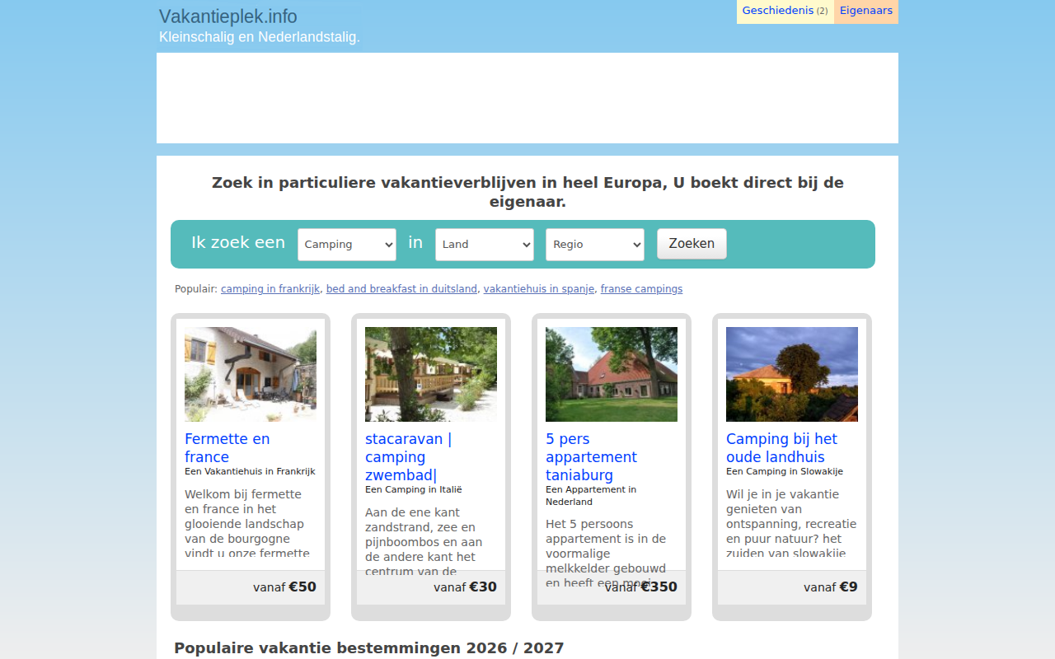The image size is (1055, 659).
Task: Open the 'stacaravan | camping zwembad|' listing title
Action: (409, 457)
